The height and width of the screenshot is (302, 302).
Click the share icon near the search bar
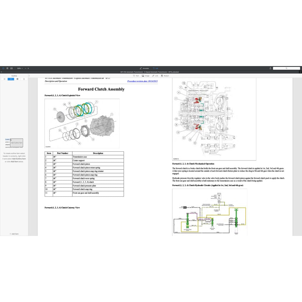[x=270, y=68]
